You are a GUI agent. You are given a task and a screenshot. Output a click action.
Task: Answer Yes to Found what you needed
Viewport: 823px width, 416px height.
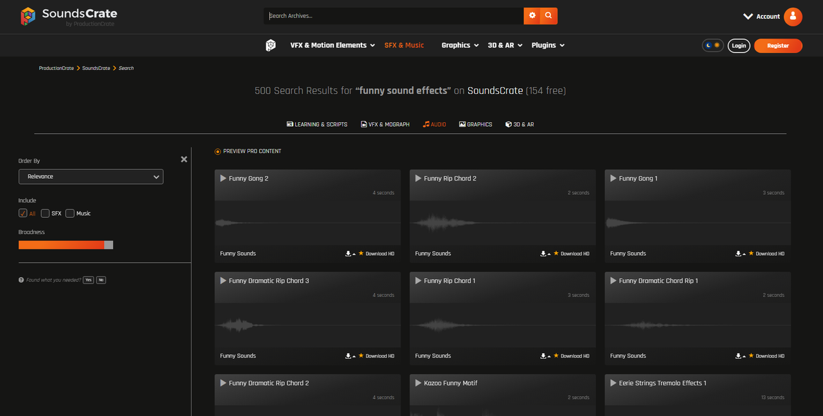click(88, 280)
